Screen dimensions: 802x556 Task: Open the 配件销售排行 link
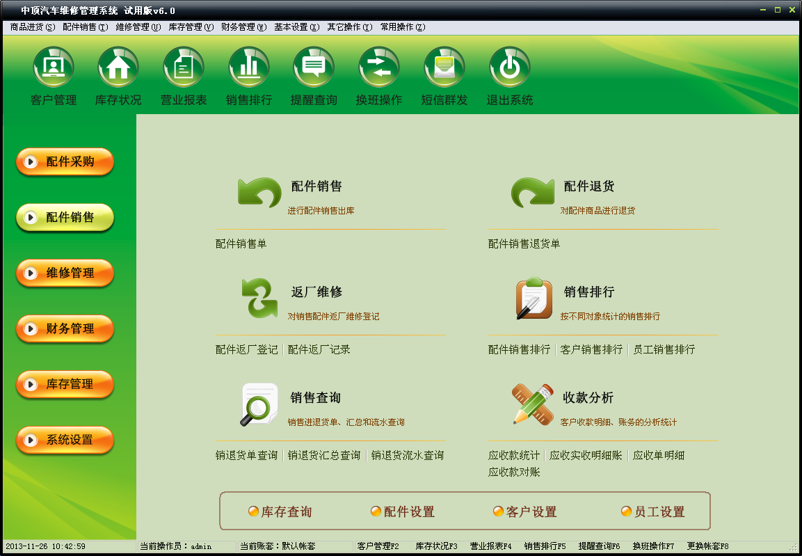pos(519,350)
